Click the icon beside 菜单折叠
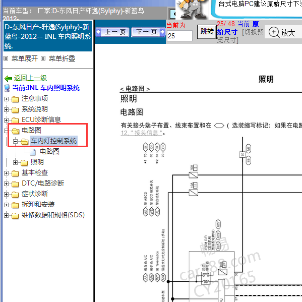302x302 pixels. point(43,58)
